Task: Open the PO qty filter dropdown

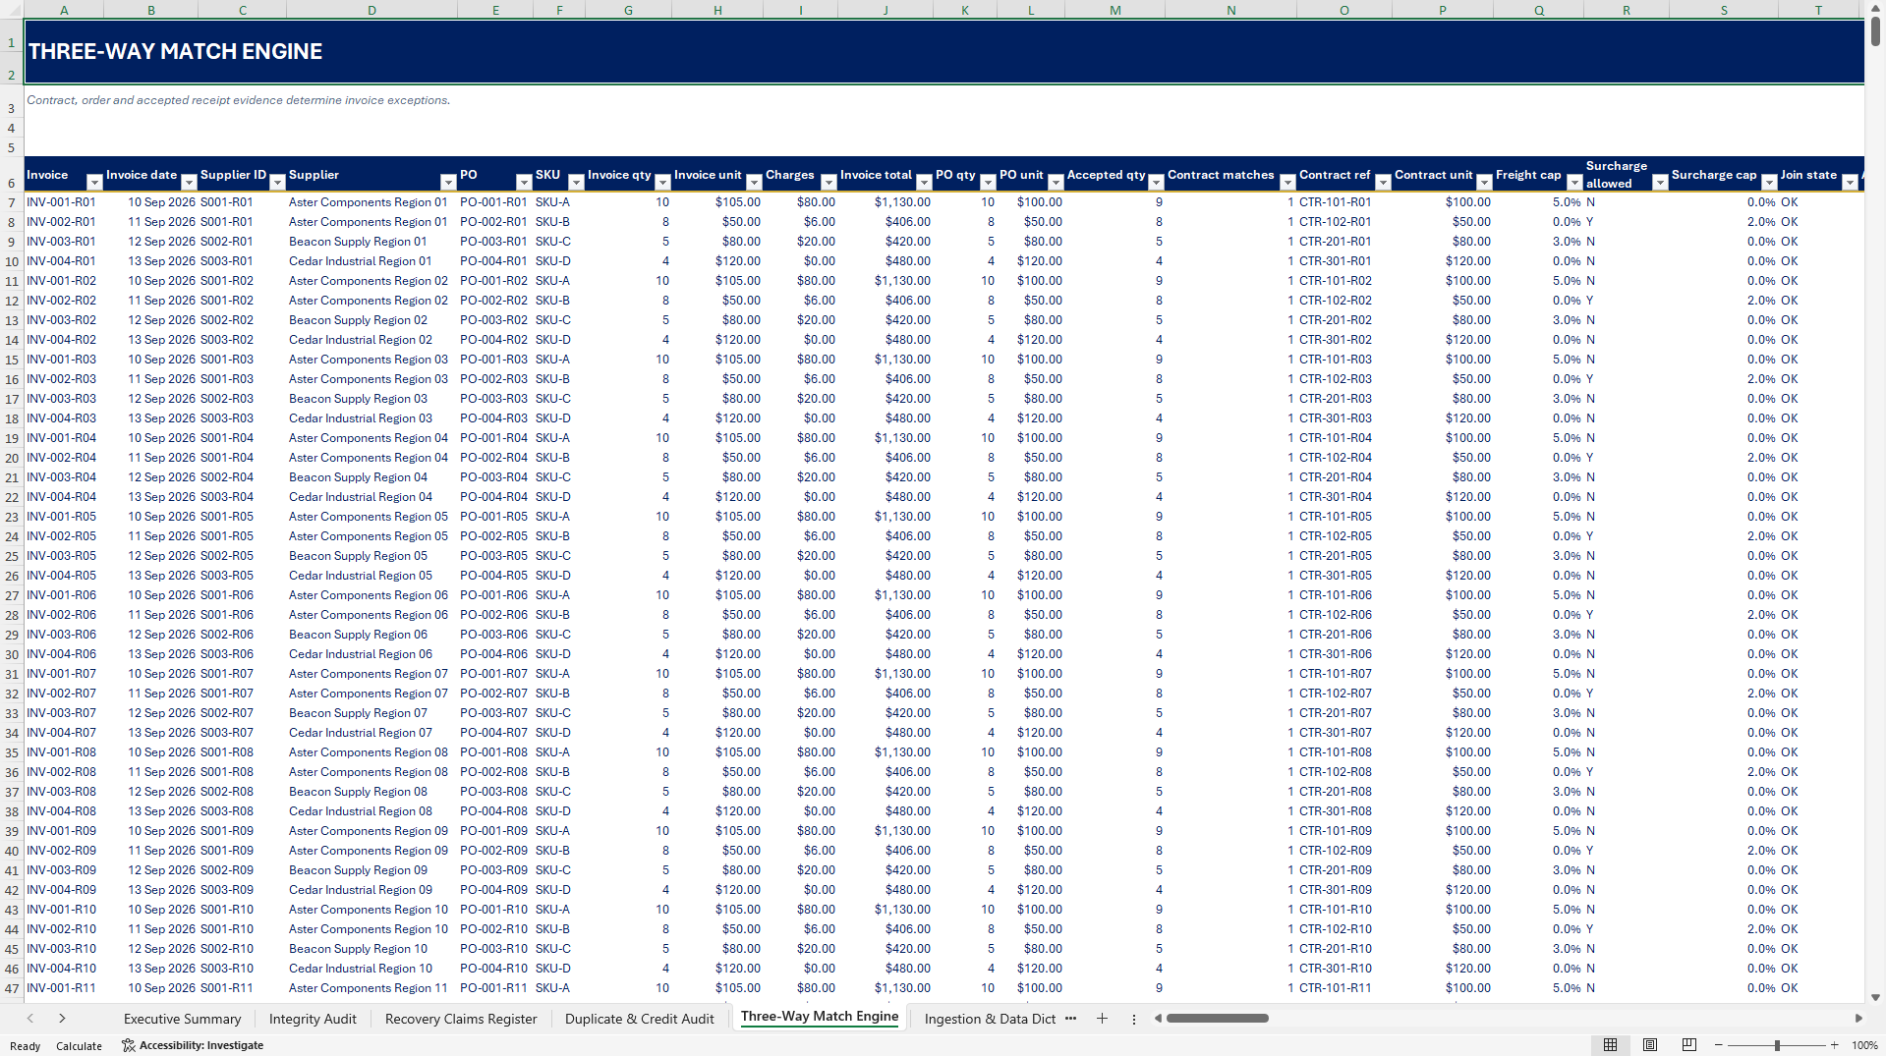Action: (988, 183)
